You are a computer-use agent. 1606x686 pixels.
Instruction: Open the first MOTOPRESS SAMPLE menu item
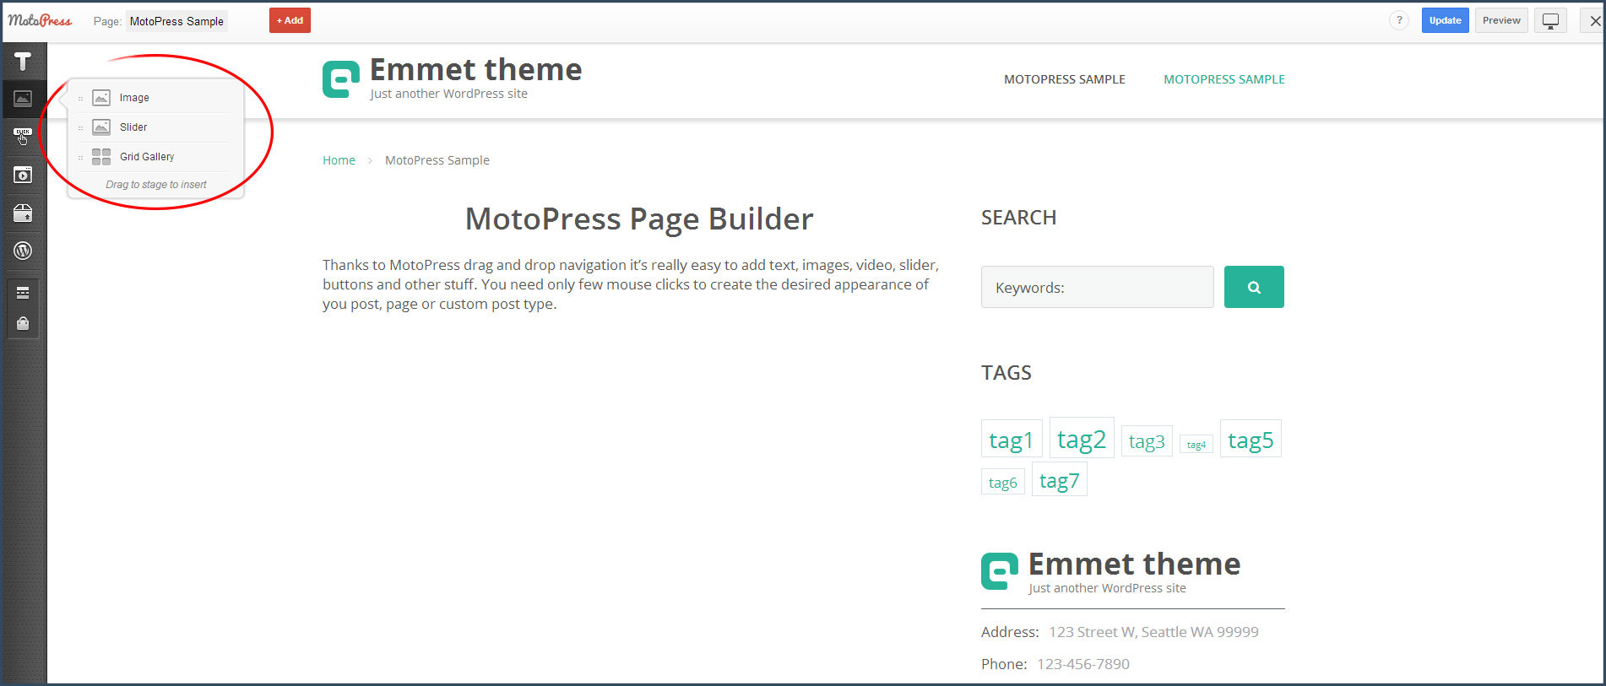point(1064,79)
